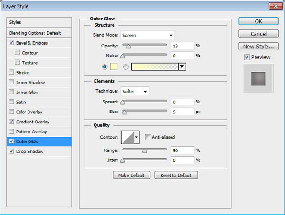The width and height of the screenshot is (285, 215).
Task: Click the Size slider handle
Action: tap(124, 112)
